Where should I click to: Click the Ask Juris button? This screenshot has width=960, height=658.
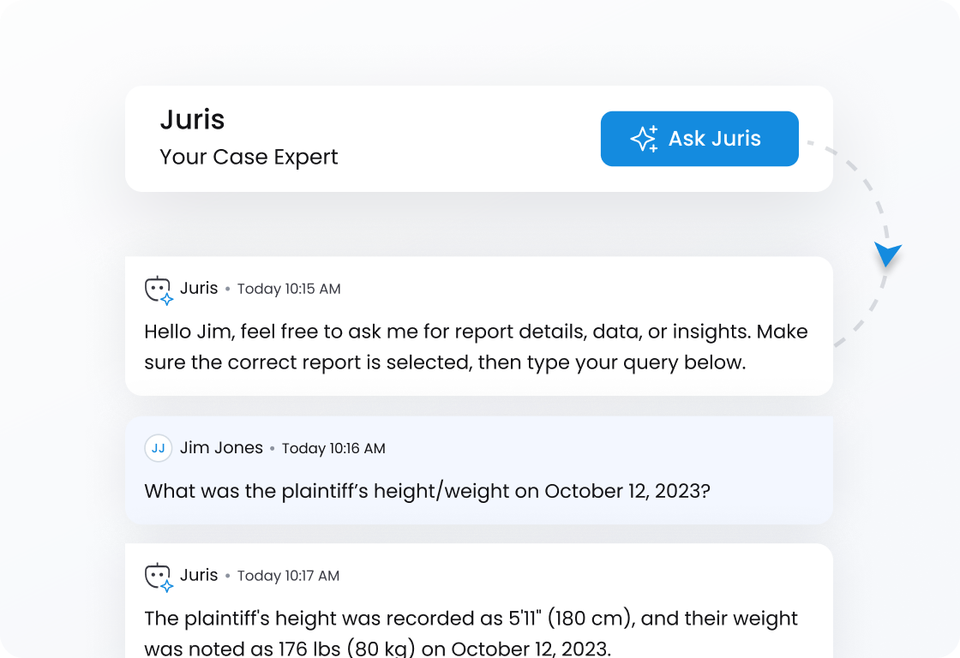coord(699,139)
